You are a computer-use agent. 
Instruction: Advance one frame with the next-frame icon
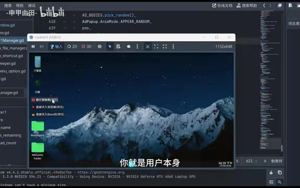[41, 46]
